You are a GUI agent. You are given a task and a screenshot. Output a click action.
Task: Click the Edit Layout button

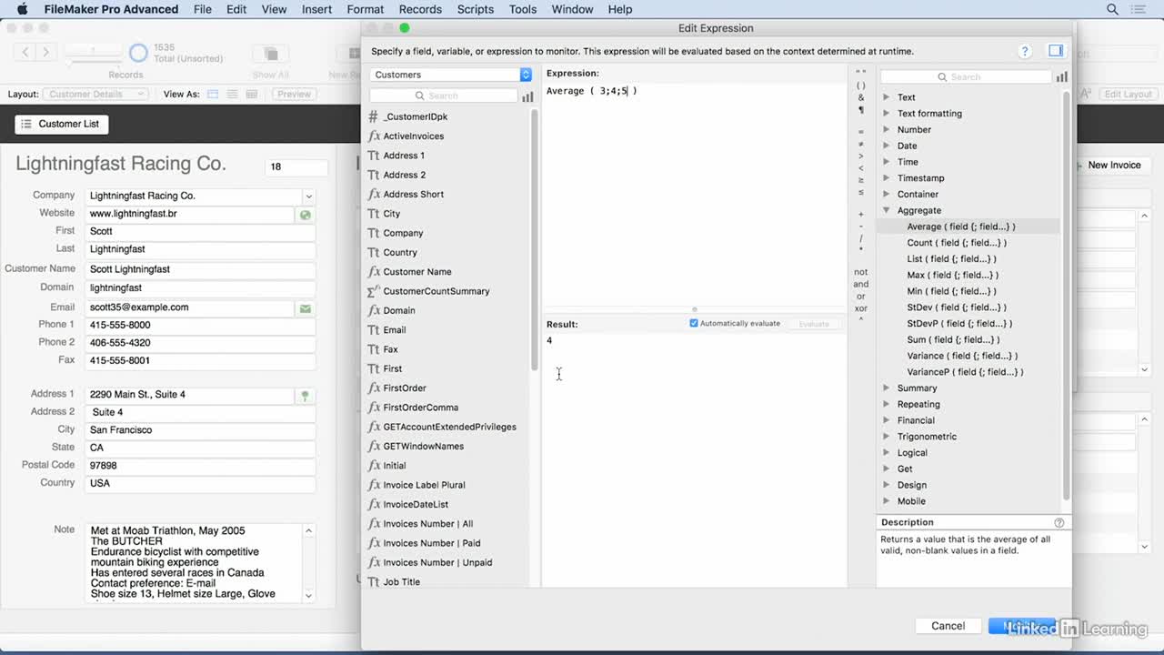pos(1128,94)
